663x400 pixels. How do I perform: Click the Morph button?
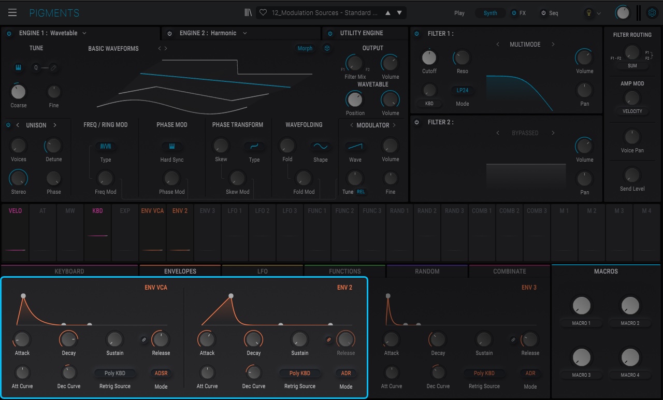(x=305, y=48)
